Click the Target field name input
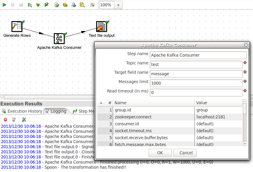The height and width of the screenshot is (172, 253). point(196,74)
